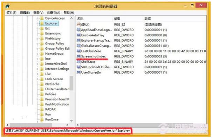Click the values pane scroll left arrow
The height and width of the screenshot is (138, 212).
78,125
